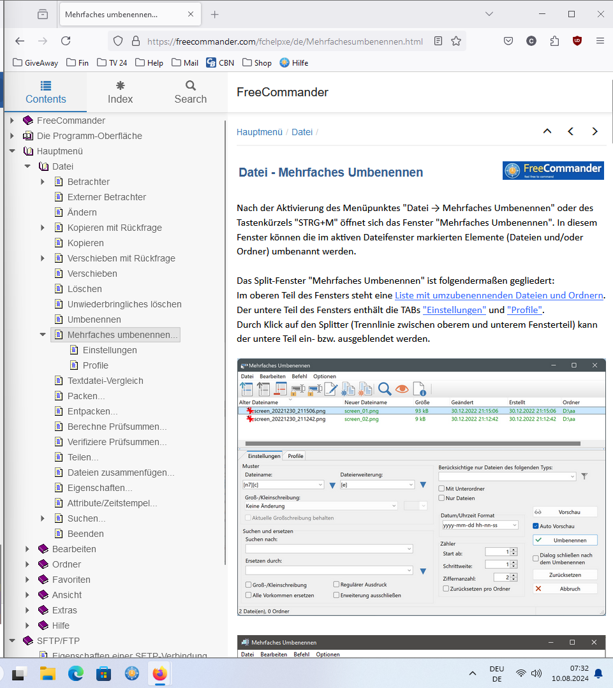Open the notification bell in tray
613x688 pixels.
(x=598, y=673)
